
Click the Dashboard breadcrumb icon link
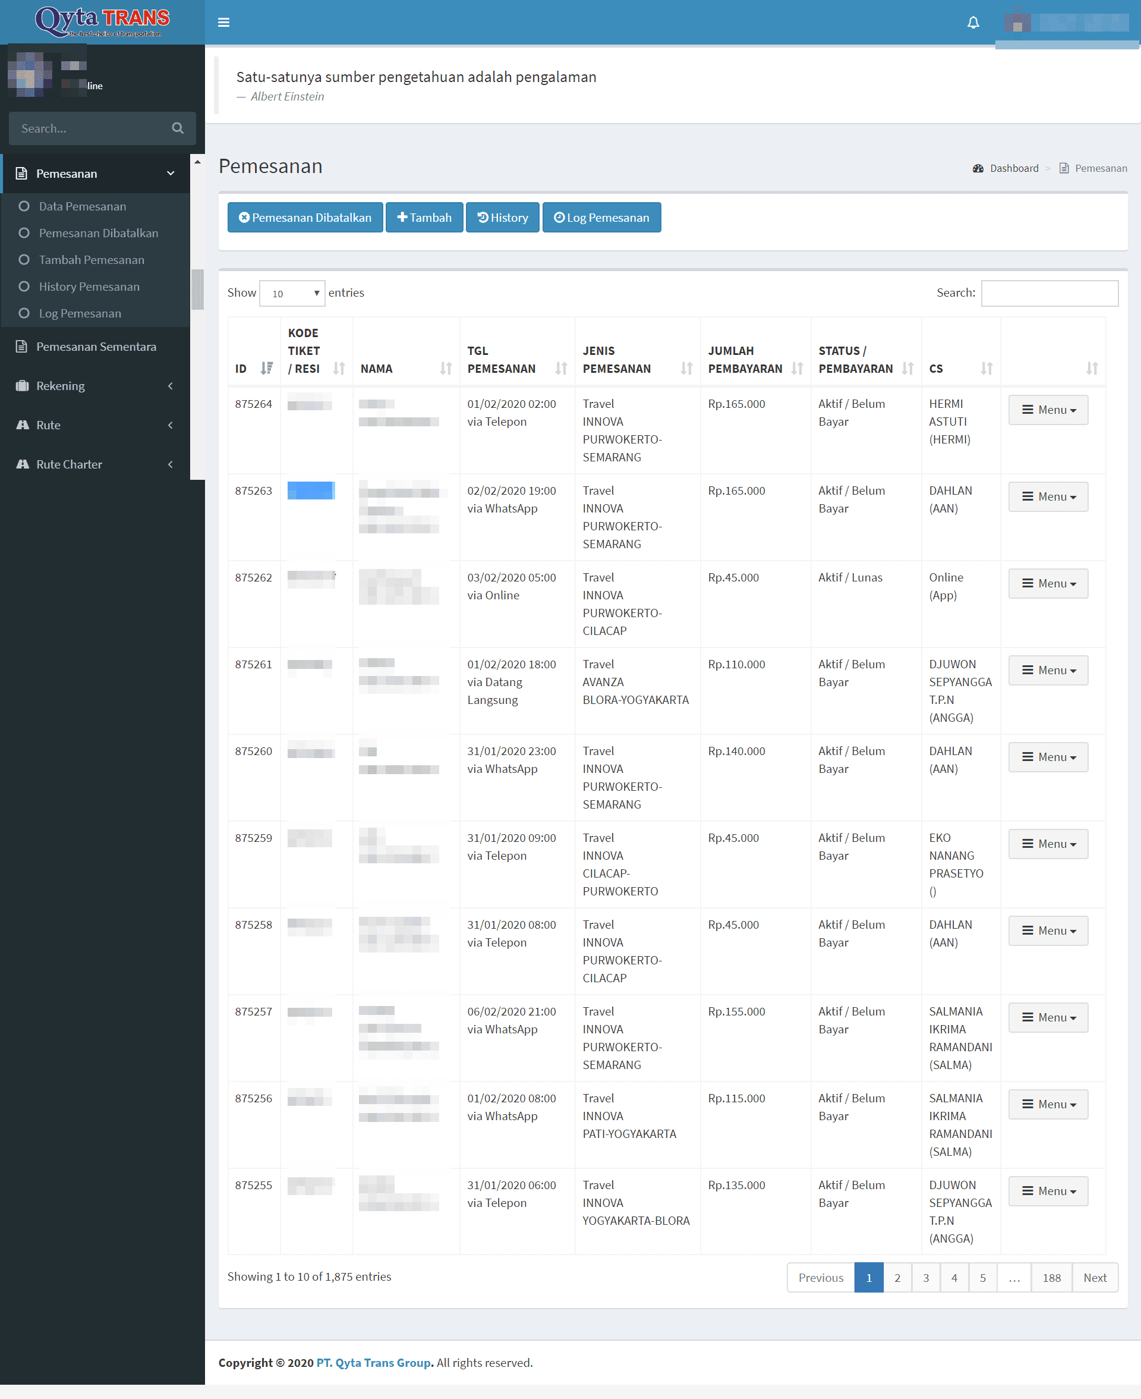point(978,168)
